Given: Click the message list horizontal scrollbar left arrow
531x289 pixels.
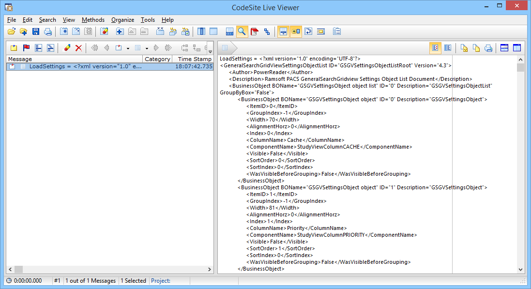Looking at the screenshot, I should tap(10, 269).
